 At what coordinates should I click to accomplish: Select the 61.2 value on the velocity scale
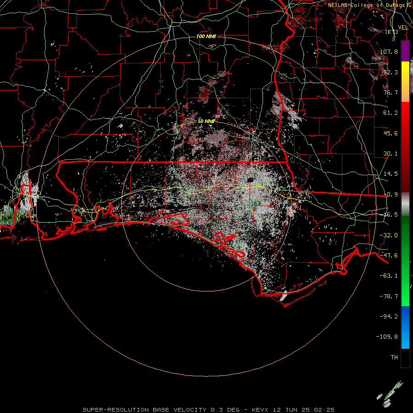[x=391, y=113]
